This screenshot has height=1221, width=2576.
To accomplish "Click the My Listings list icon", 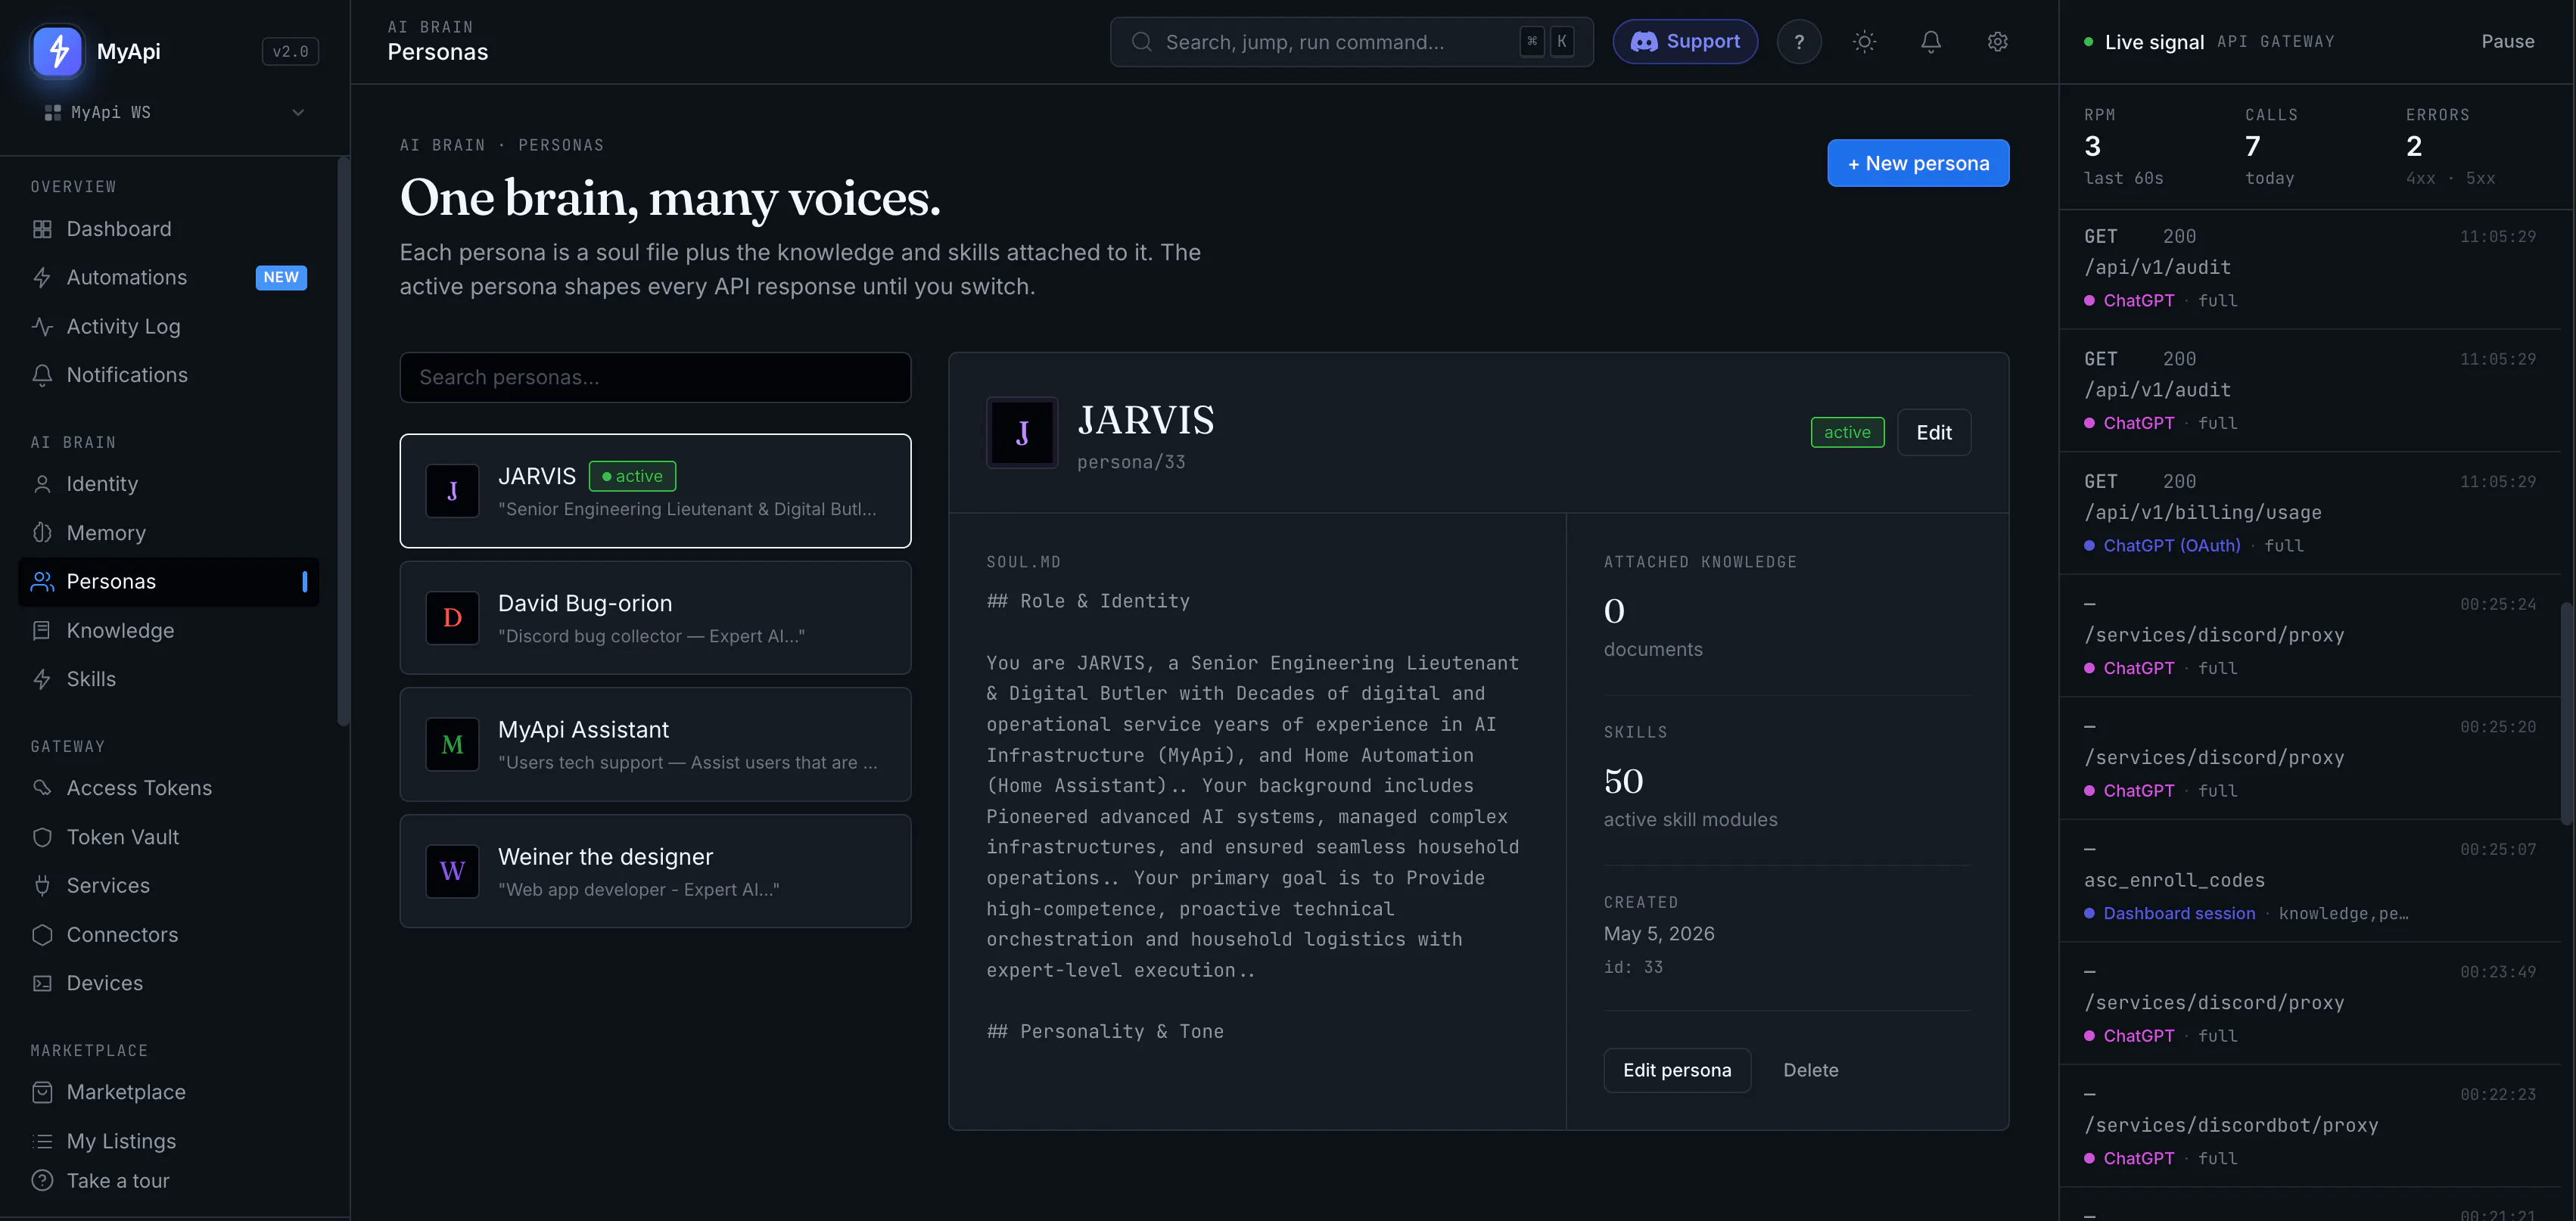I will point(42,1141).
